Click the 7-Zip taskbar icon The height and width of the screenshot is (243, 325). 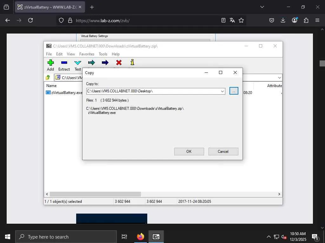(x=156, y=237)
